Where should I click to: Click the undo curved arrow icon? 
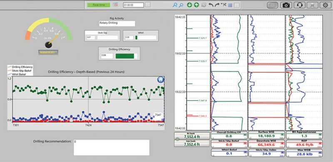point(211,5)
